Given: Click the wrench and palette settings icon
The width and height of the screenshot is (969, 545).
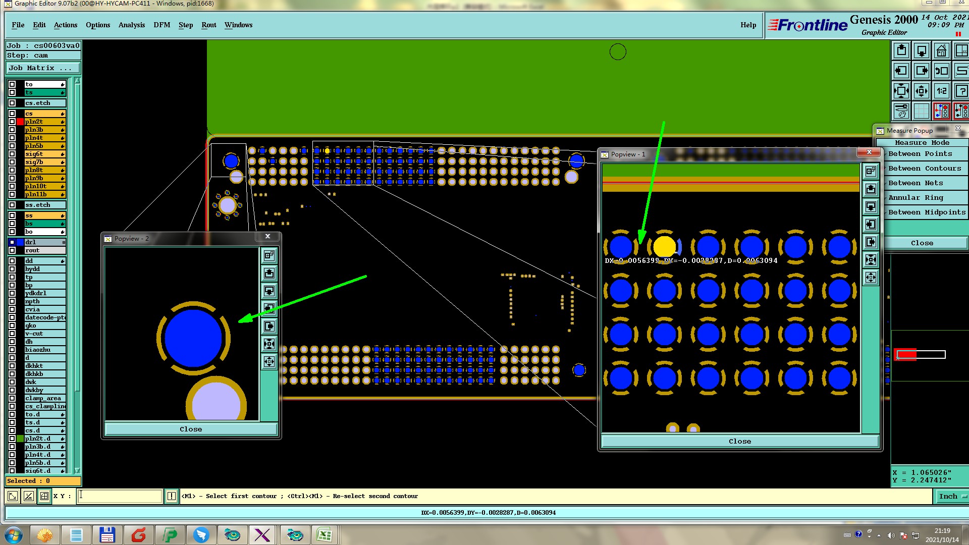Looking at the screenshot, I should tap(901, 111).
